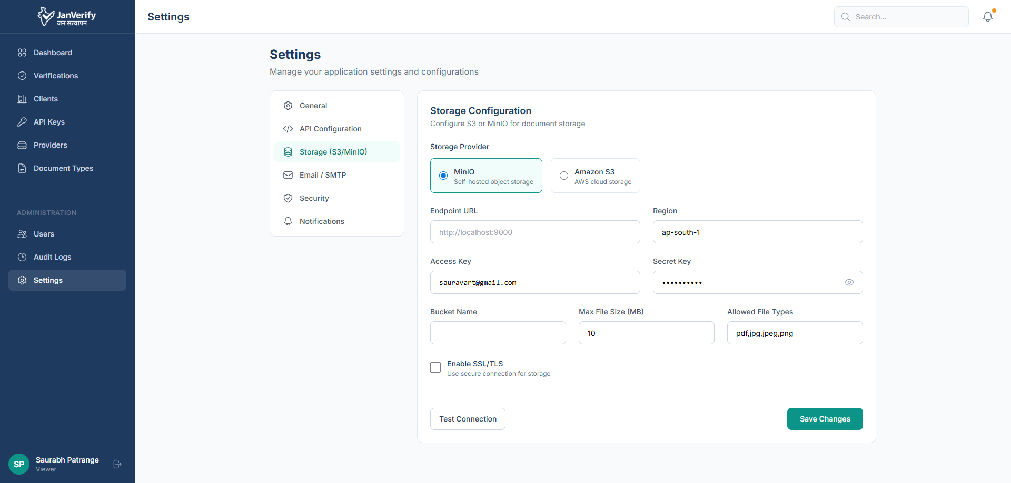
Task: Go to Verifications in the sidebar
Action: point(56,76)
